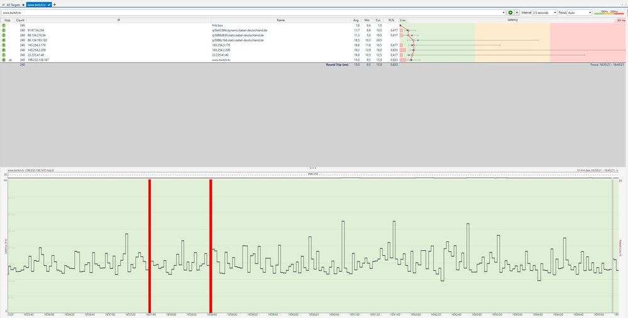Image resolution: width=628 pixels, height=318 pixels.
Task: Click the Name column header
Action: click(281, 20)
